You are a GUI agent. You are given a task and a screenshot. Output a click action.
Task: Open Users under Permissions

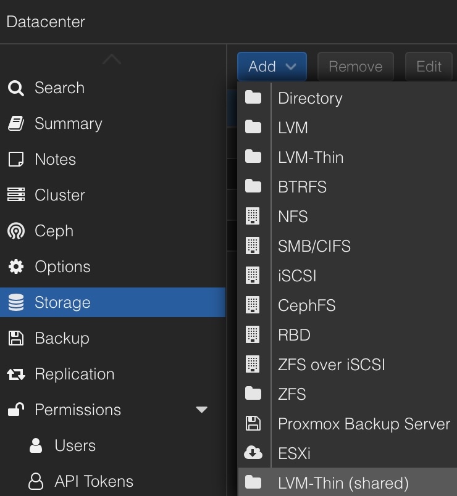[113, 445]
